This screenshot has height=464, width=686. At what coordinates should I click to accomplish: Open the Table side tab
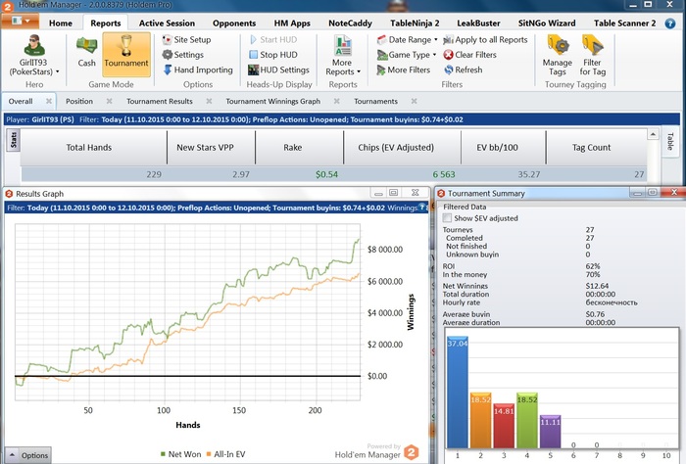pos(669,141)
